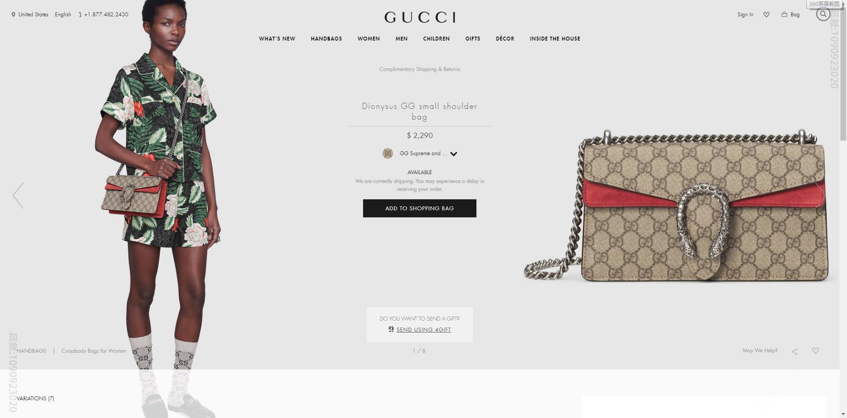Open the INSIDE THE HOUSE menu
Screen dimensions: 847x418
555,39
